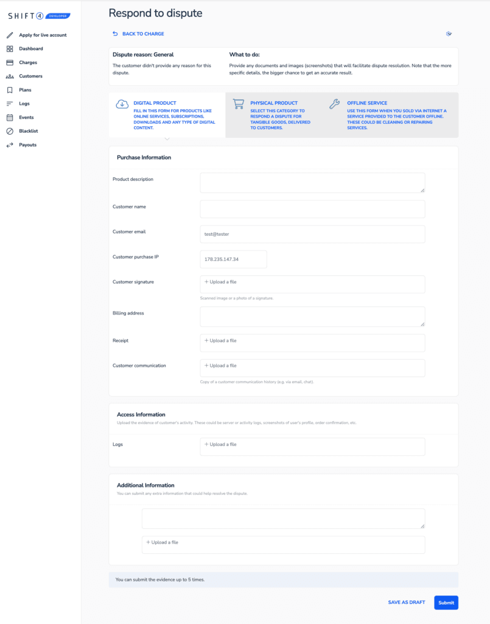490x624 pixels.
Task: Select the Digital Product tab
Action: pyautogui.click(x=167, y=115)
